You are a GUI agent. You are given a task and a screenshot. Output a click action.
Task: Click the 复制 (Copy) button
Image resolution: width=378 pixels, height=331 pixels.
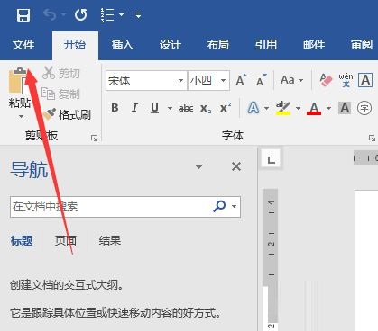pyautogui.click(x=60, y=94)
